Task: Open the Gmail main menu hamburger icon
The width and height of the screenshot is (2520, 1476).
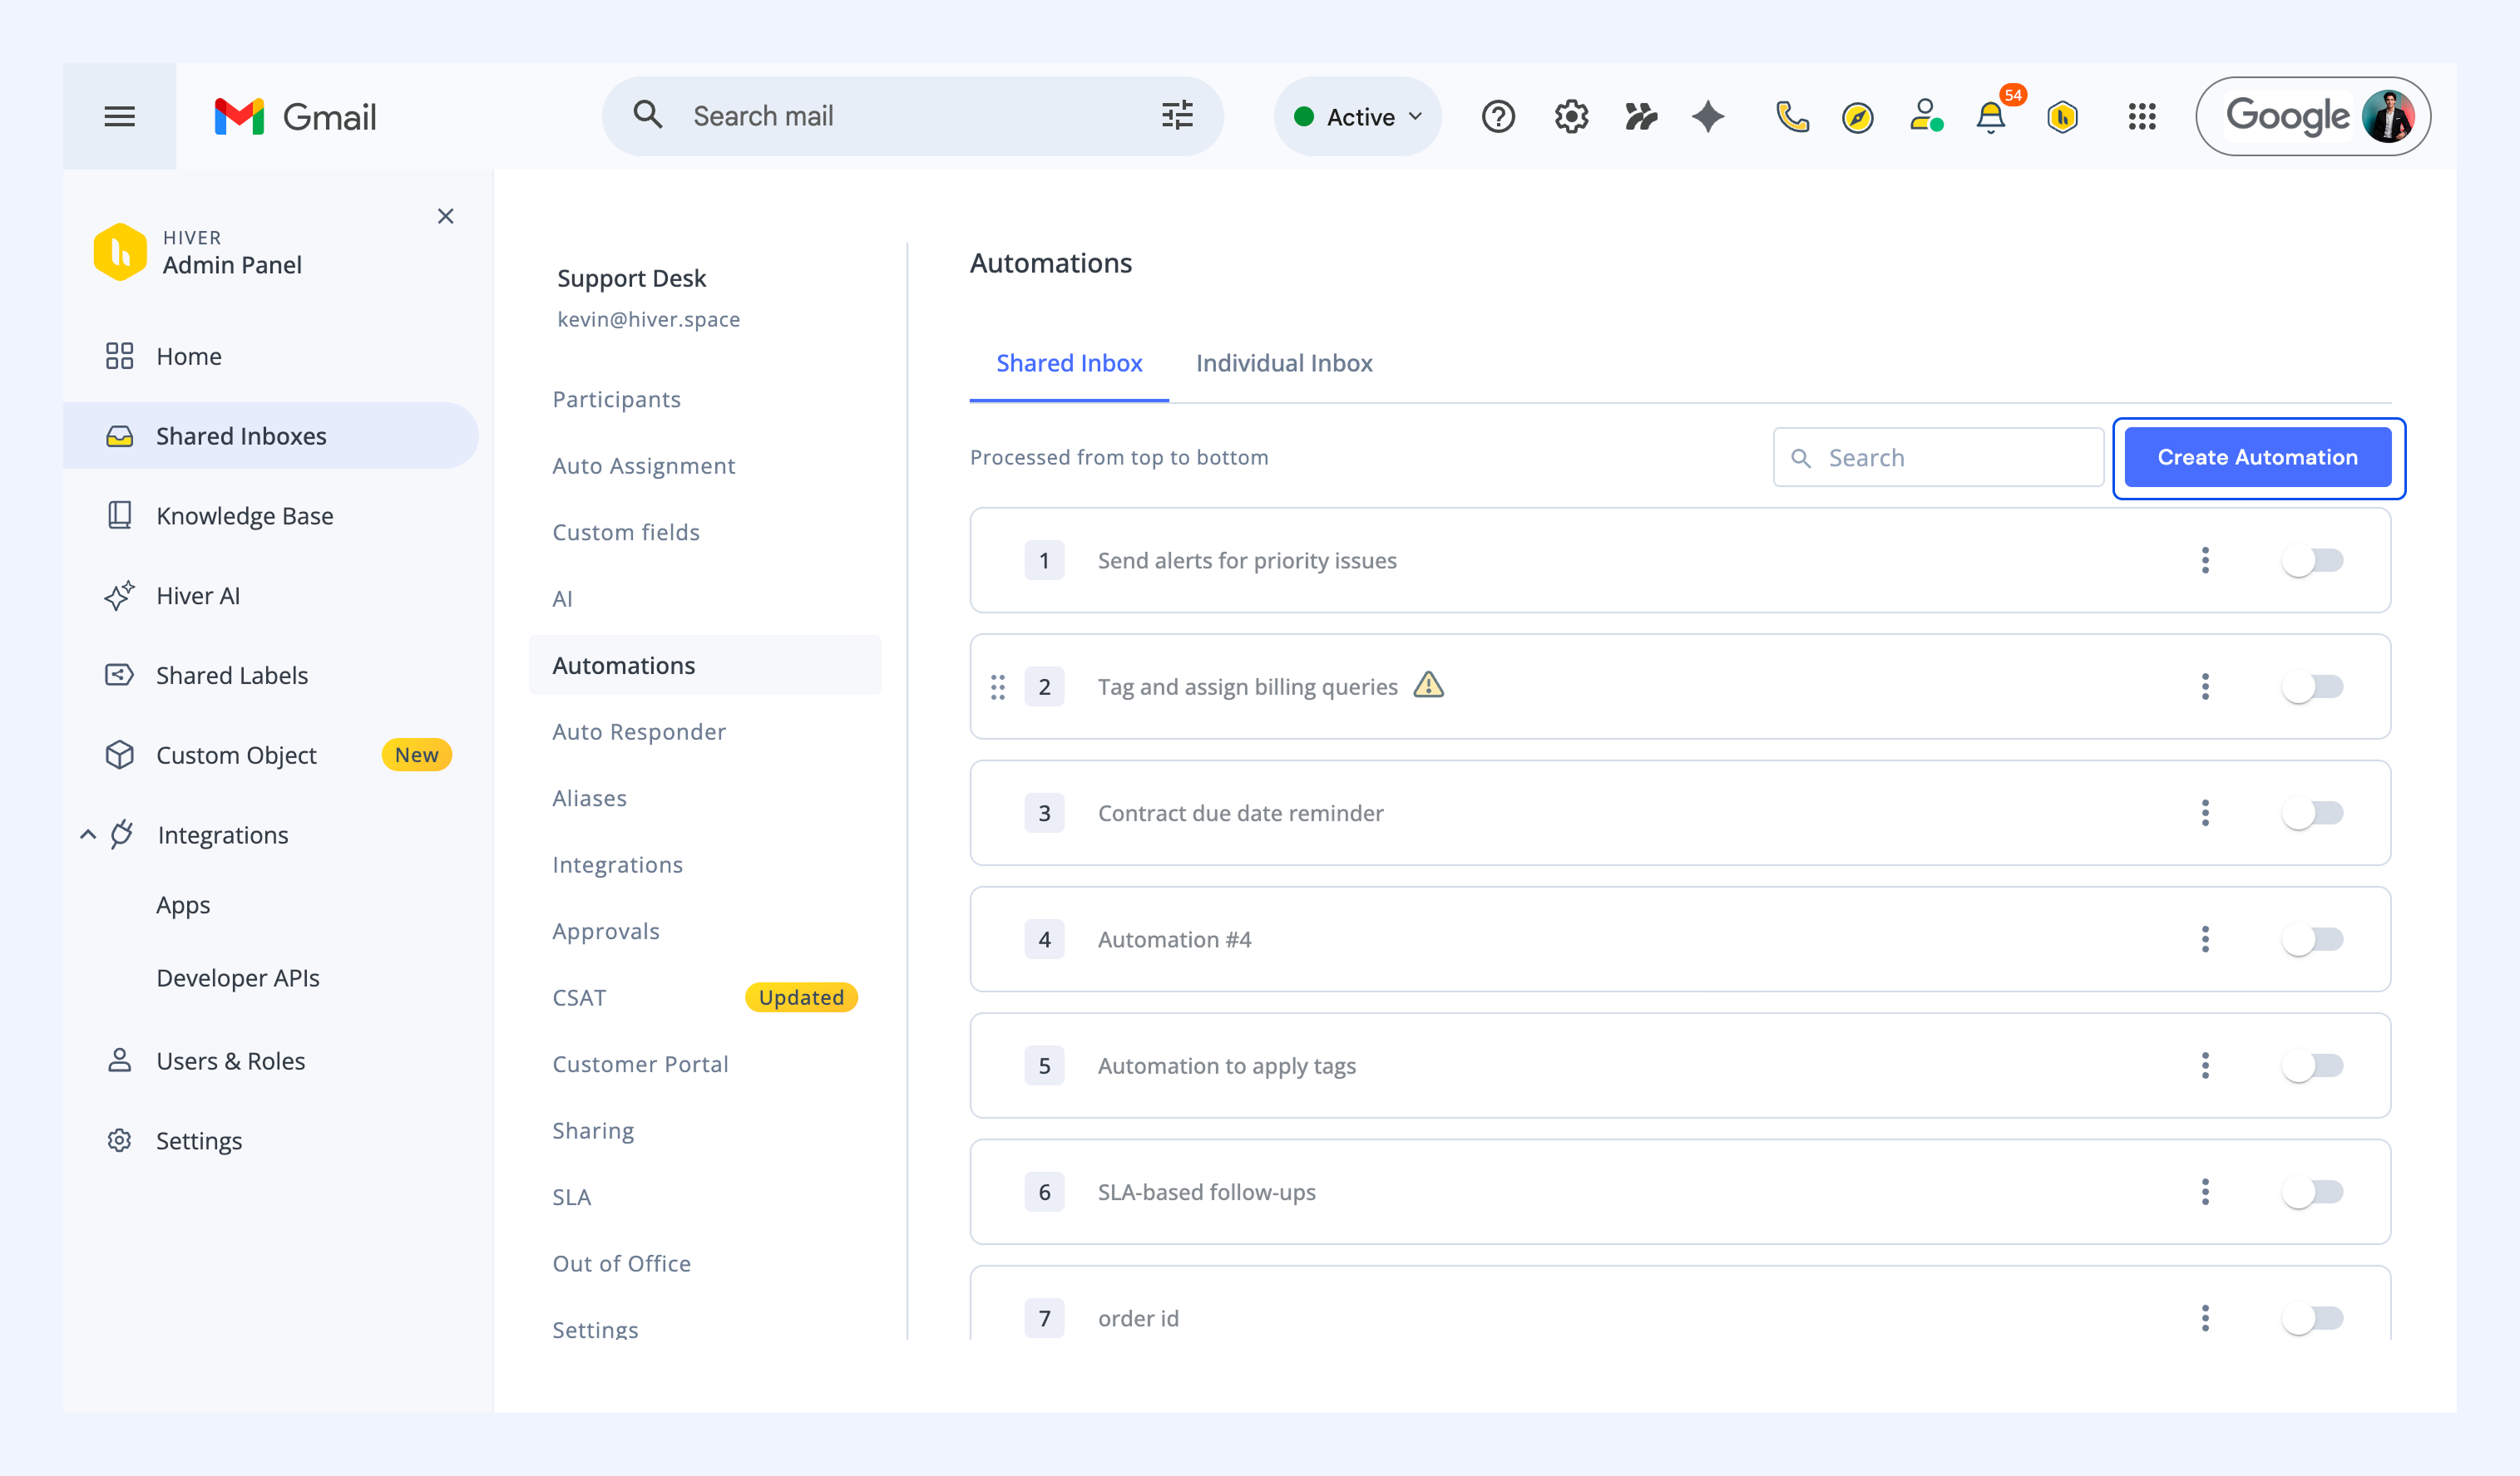Action: tap(119, 117)
